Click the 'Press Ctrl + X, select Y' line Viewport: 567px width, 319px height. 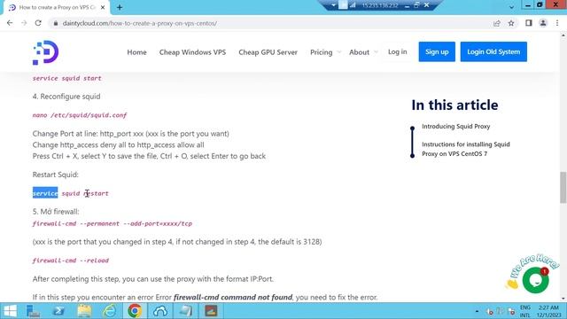[149, 156]
